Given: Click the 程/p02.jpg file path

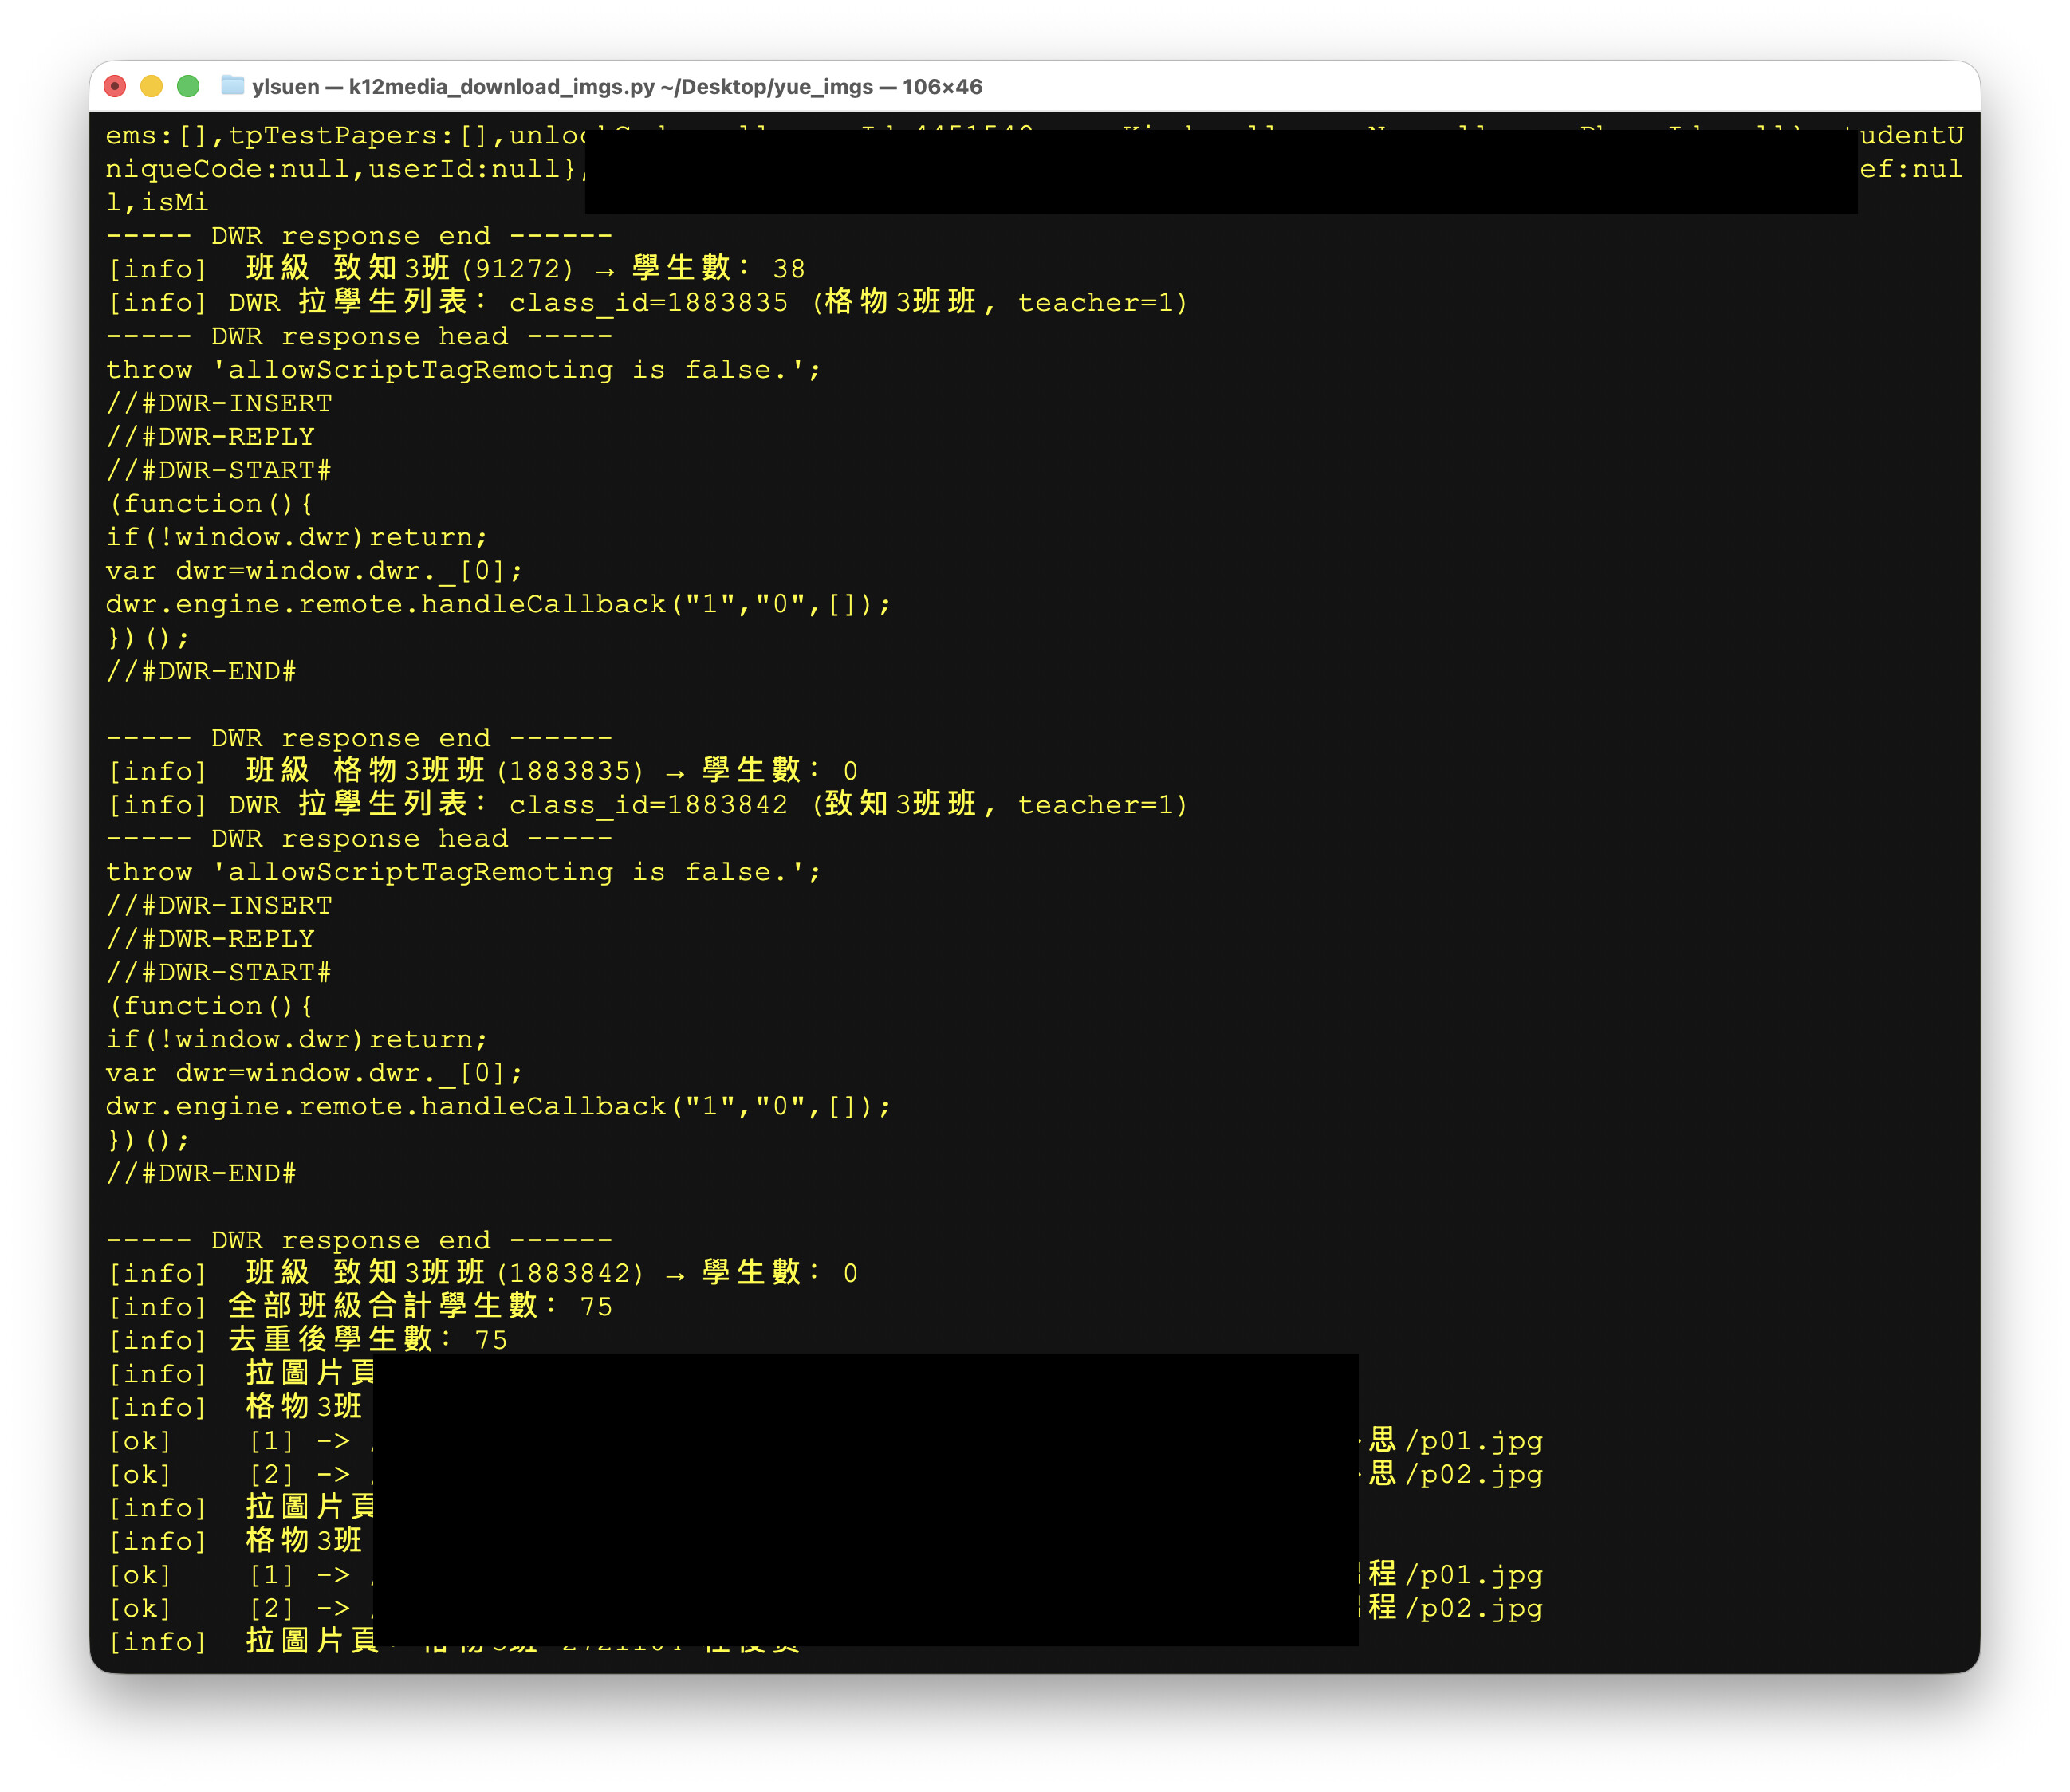Looking at the screenshot, I should pos(1456,1609).
